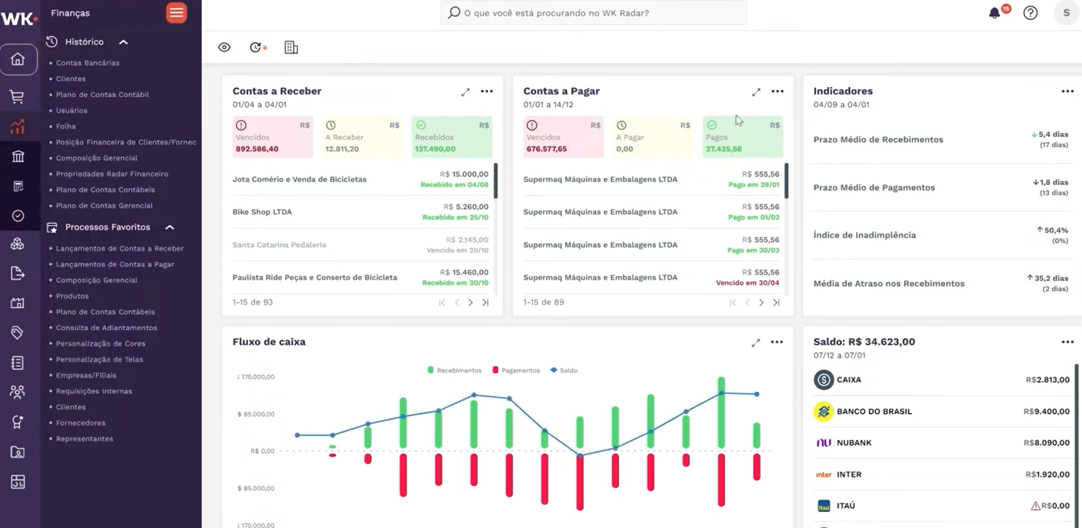1082x528 pixels.
Task: Click the notifications bell icon
Action: 995,13
